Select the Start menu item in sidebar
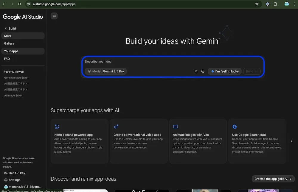 [x=8, y=36]
